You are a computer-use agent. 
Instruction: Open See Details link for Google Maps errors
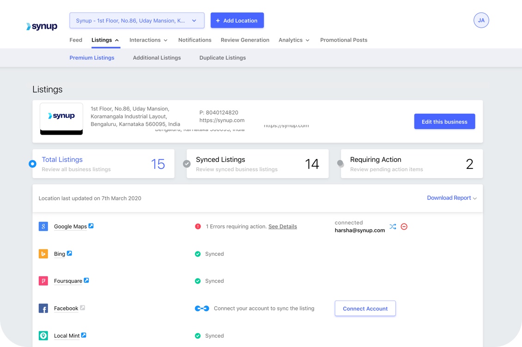pos(282,227)
